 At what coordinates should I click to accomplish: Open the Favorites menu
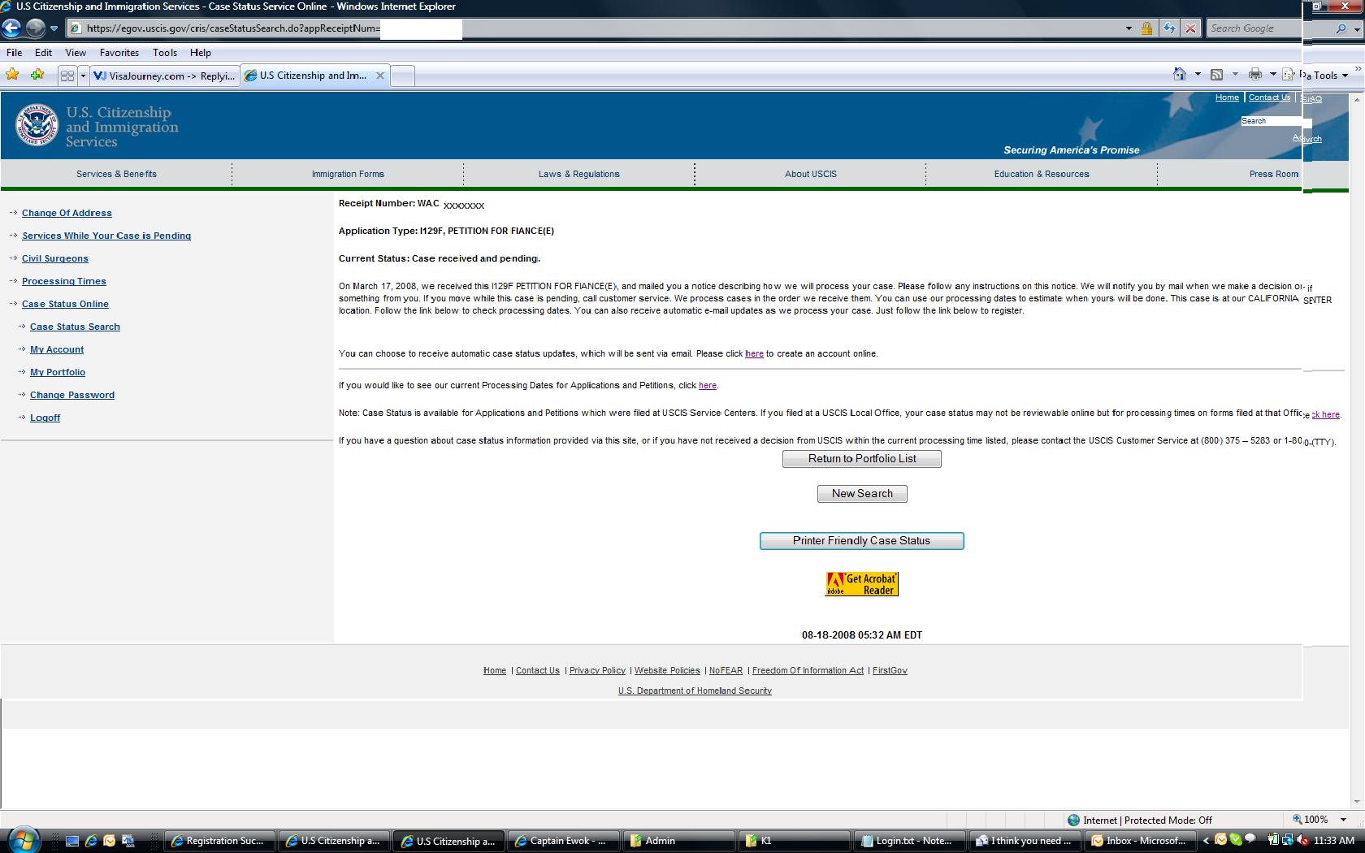click(x=119, y=52)
